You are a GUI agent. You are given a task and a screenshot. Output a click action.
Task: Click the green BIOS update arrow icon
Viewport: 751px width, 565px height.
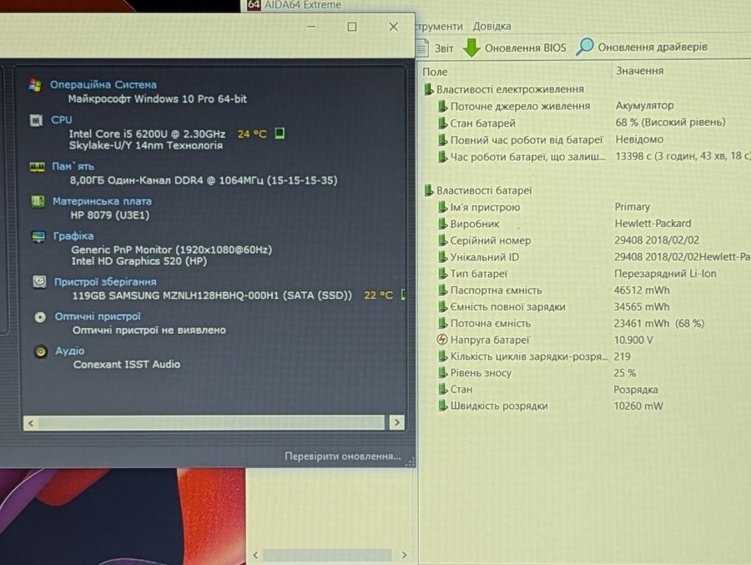tap(471, 48)
